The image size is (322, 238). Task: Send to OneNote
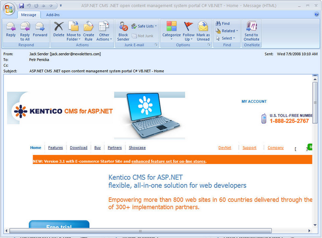[252, 31]
